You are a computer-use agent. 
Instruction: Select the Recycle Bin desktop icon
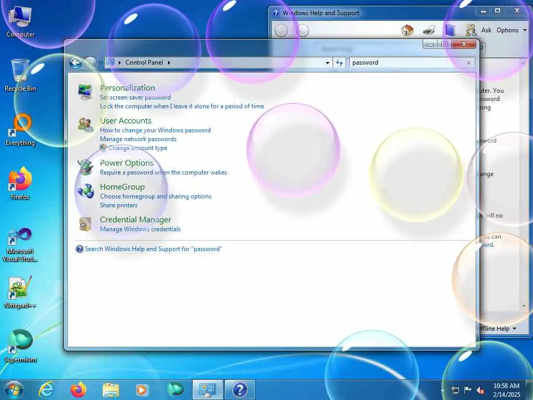click(x=20, y=76)
